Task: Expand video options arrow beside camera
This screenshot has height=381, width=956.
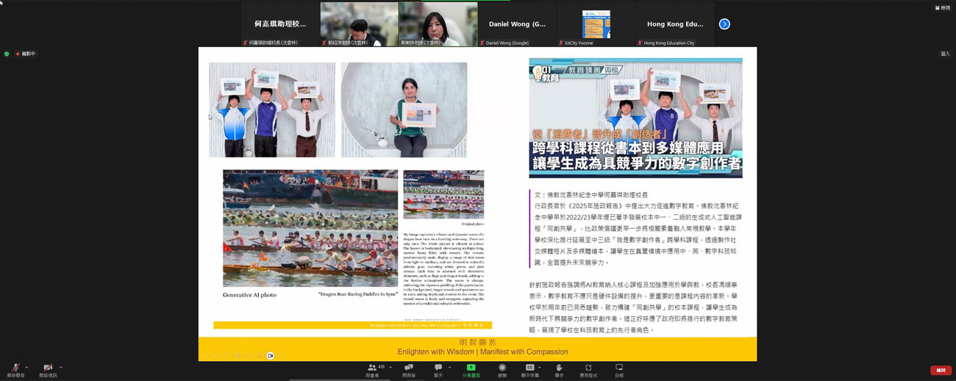Action: [60, 367]
